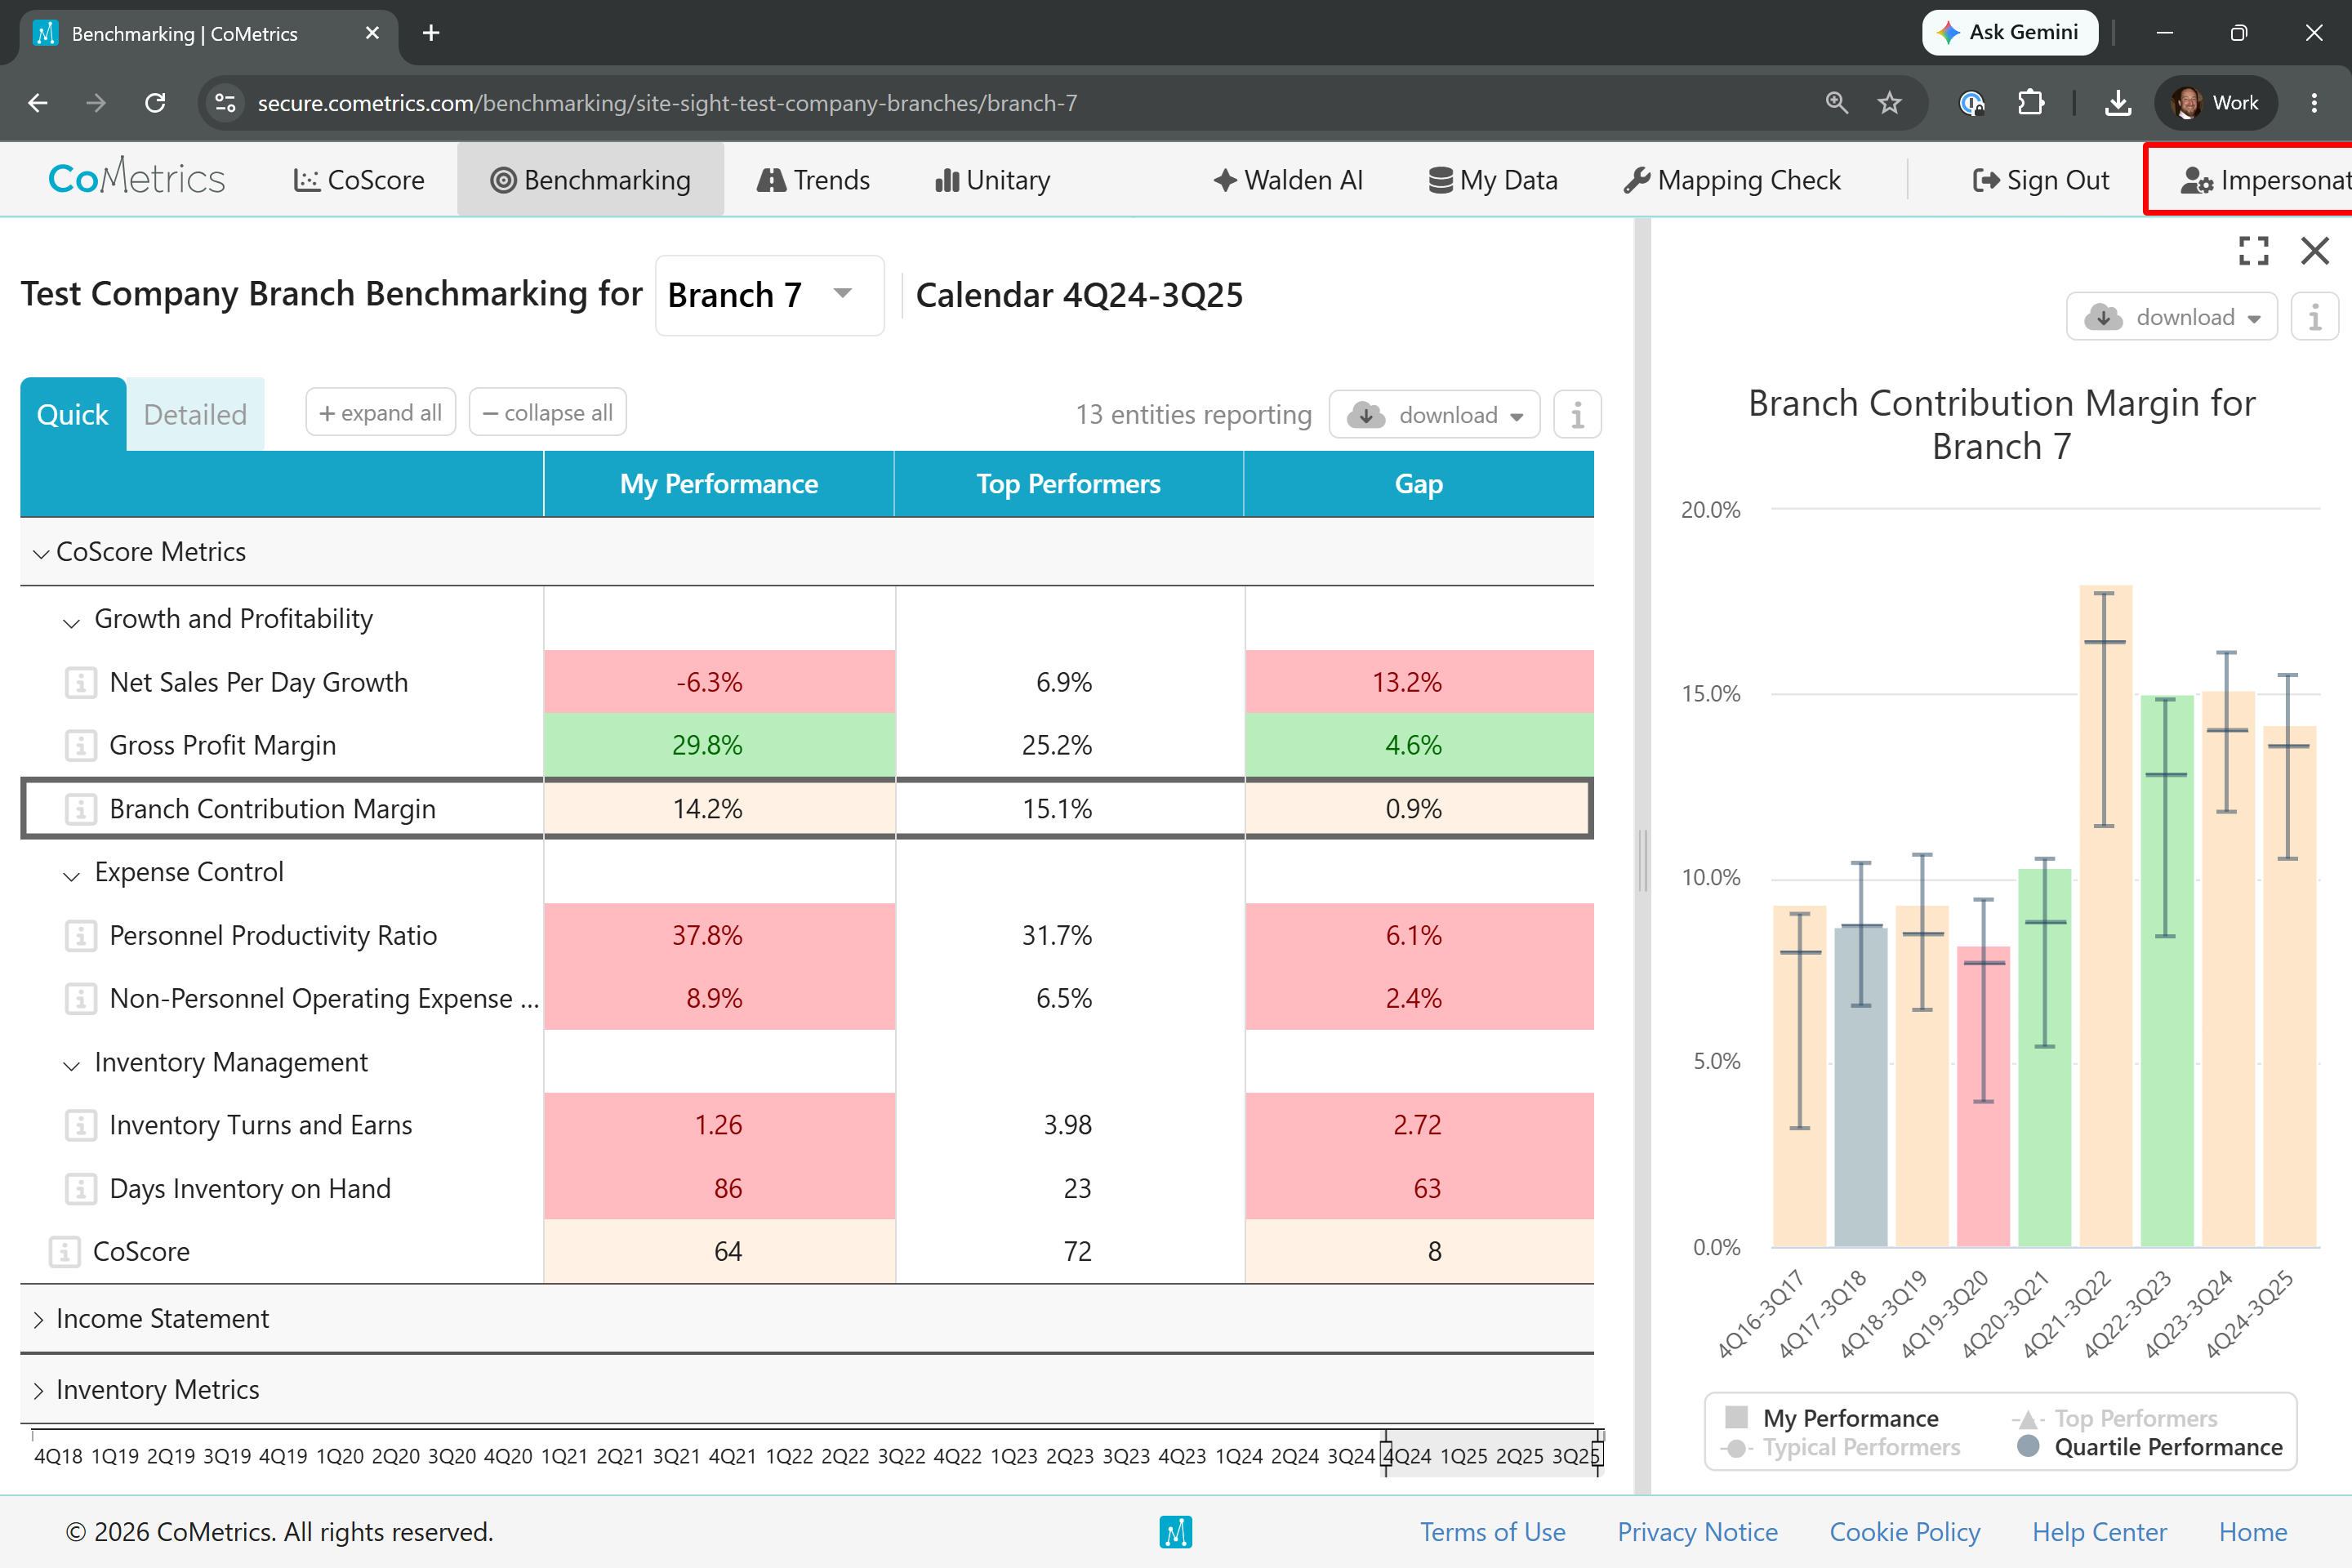Click the chart panel info button
The width and height of the screenshot is (2352, 1568).
(x=2314, y=317)
